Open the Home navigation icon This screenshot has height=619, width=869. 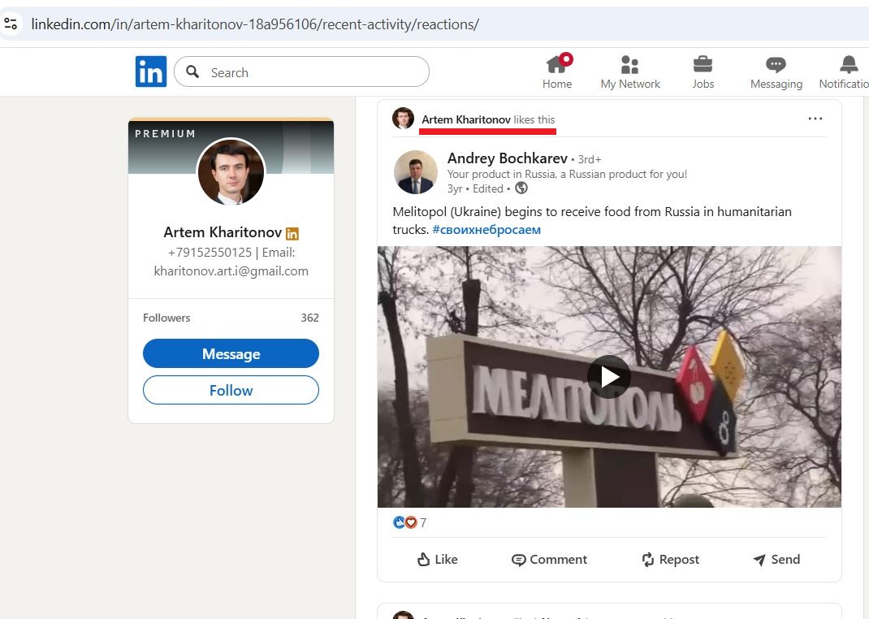click(557, 65)
